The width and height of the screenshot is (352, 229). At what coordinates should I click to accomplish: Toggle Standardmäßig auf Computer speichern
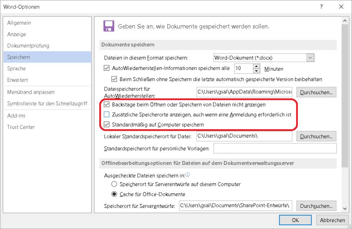(107, 124)
